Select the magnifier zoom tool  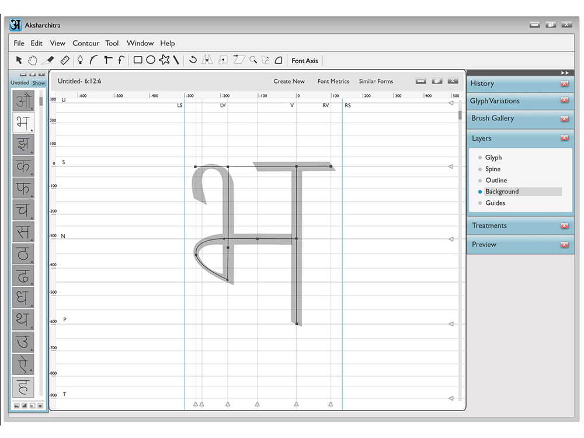(x=253, y=60)
